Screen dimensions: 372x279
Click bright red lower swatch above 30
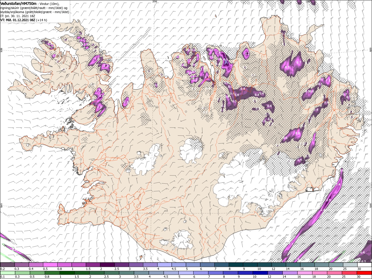tap(364, 273)
